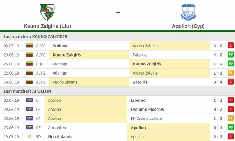Click the Apollon team crest logo

point(188,12)
